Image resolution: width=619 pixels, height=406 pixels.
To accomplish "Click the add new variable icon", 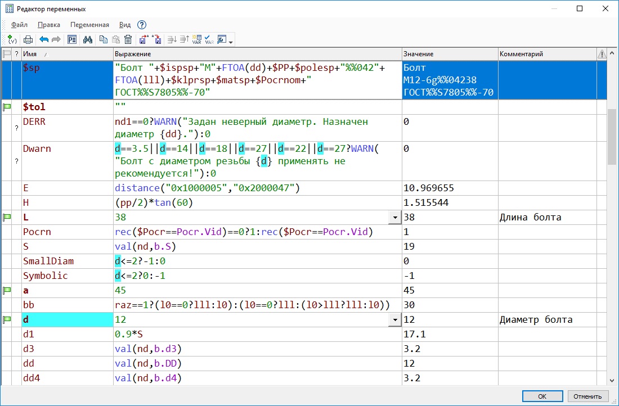I will point(12,39).
